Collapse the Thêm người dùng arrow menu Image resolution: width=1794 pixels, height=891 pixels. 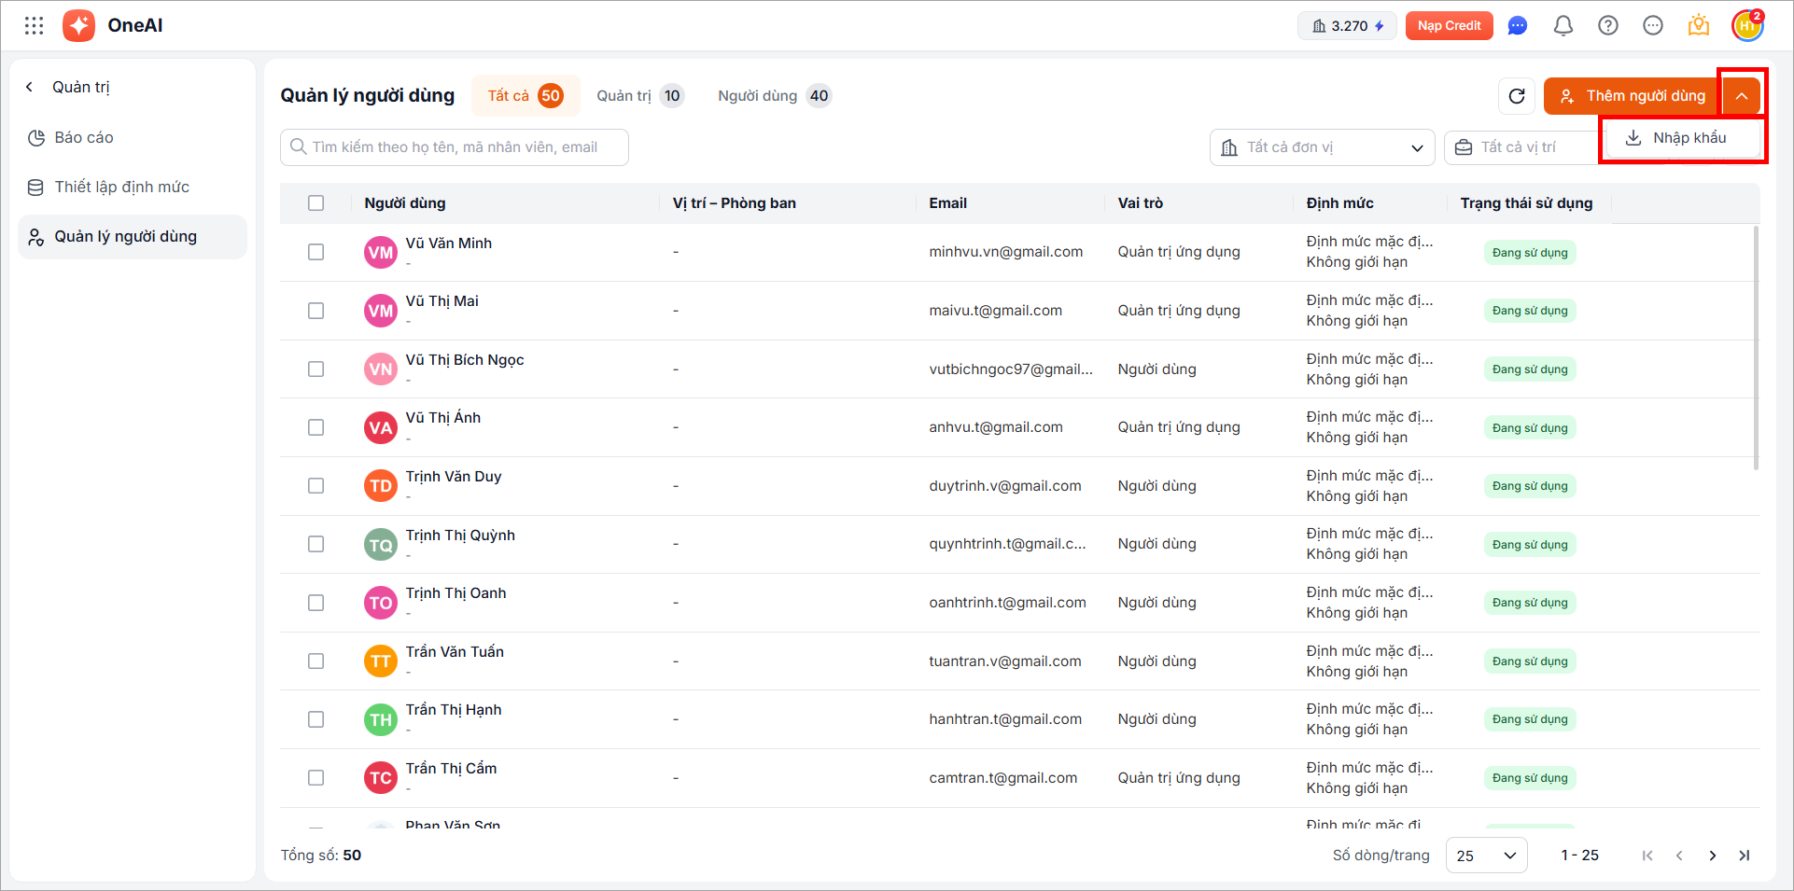[1742, 96]
